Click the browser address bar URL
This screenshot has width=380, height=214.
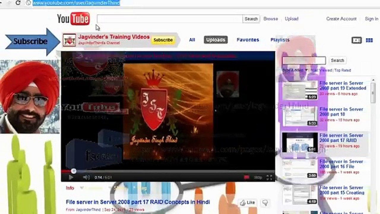click(x=76, y=3)
